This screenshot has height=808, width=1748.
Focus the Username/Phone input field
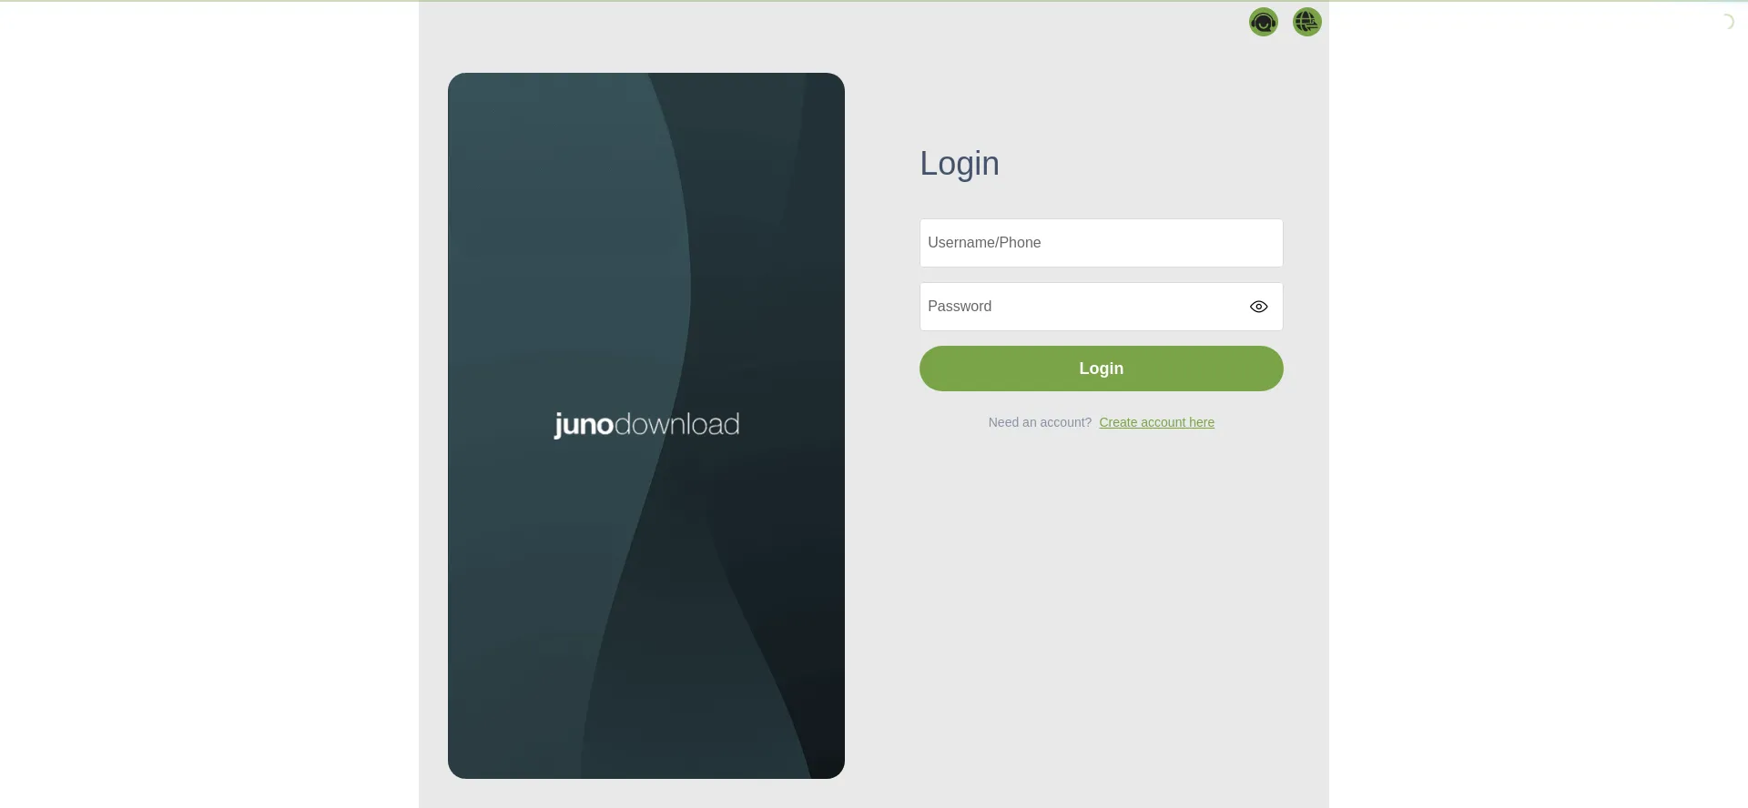1102,243
